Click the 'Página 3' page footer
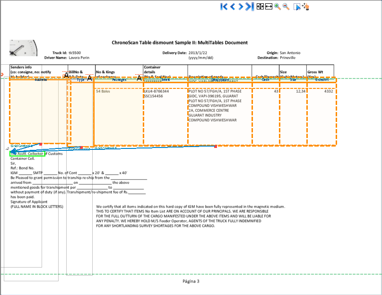Viewport: 382px width, 295px height. 191,281
